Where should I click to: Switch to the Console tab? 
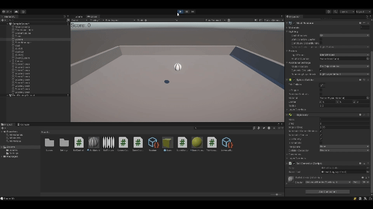[23, 124]
